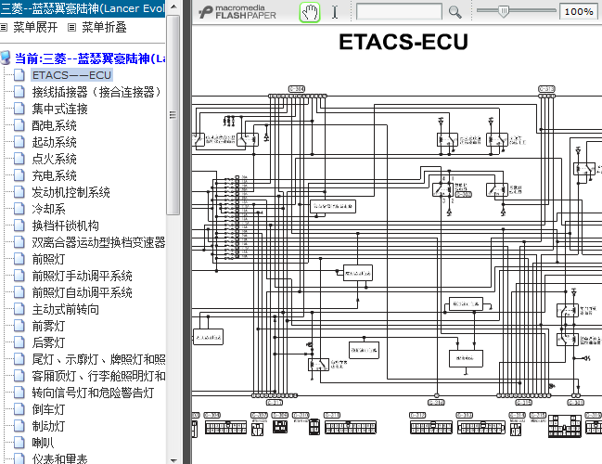
Task: Click the sidebar scrollbar down arrow
Action: click(x=173, y=459)
